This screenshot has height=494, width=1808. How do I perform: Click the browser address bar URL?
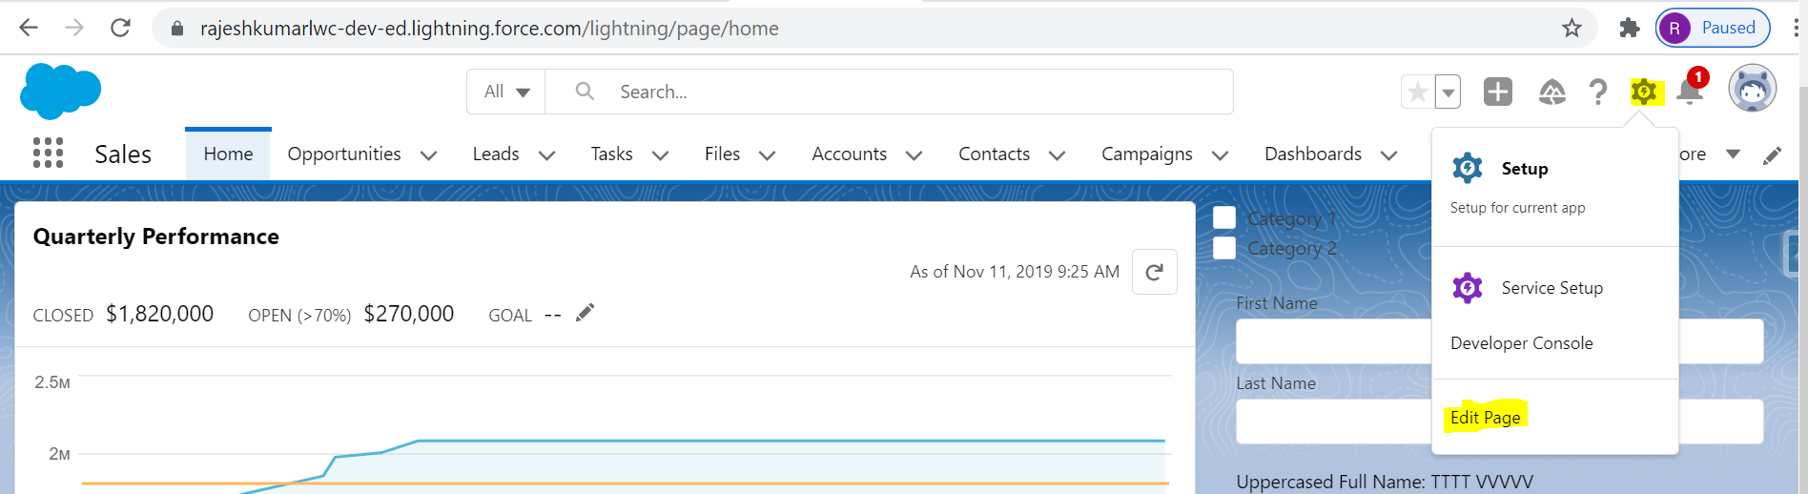click(489, 29)
